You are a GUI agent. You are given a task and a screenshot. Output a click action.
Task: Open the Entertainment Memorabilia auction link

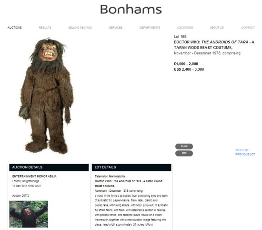34,176
